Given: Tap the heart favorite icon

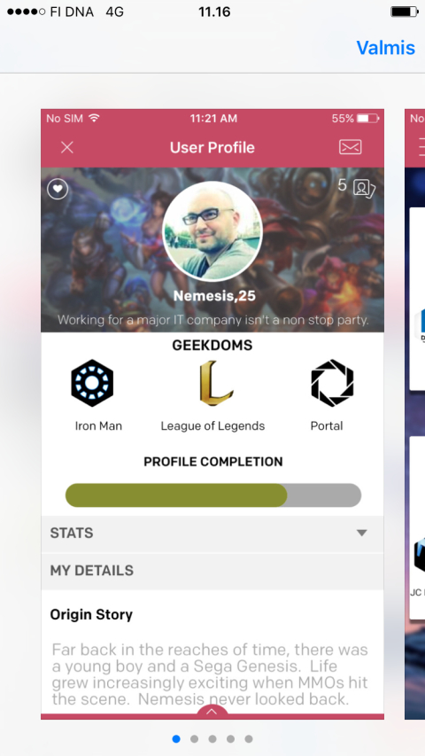Looking at the screenshot, I should click(58, 189).
